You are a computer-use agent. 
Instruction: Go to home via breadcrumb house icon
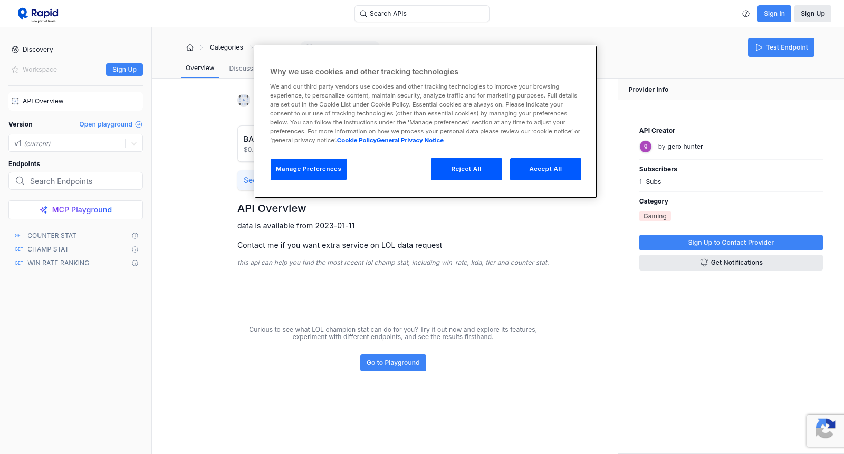190,47
